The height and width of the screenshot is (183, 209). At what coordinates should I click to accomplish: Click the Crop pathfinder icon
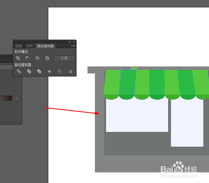pos(49,71)
